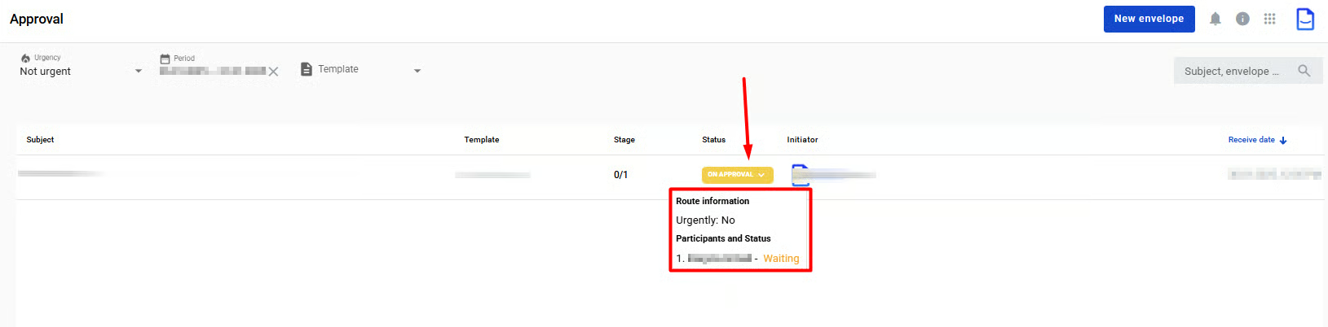Screen dimensions: 1328x327
Task: Click the info circle icon
Action: click(1242, 19)
